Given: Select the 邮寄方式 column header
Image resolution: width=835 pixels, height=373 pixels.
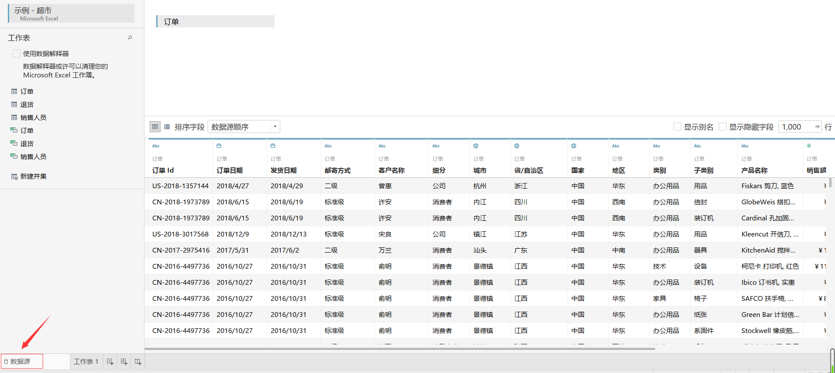Looking at the screenshot, I should pyautogui.click(x=338, y=170).
